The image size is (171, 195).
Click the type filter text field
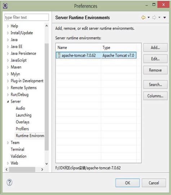(x=27, y=17)
